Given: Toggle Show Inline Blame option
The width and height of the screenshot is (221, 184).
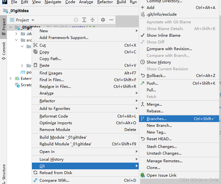Looking at the screenshot, I should tap(163, 35).
